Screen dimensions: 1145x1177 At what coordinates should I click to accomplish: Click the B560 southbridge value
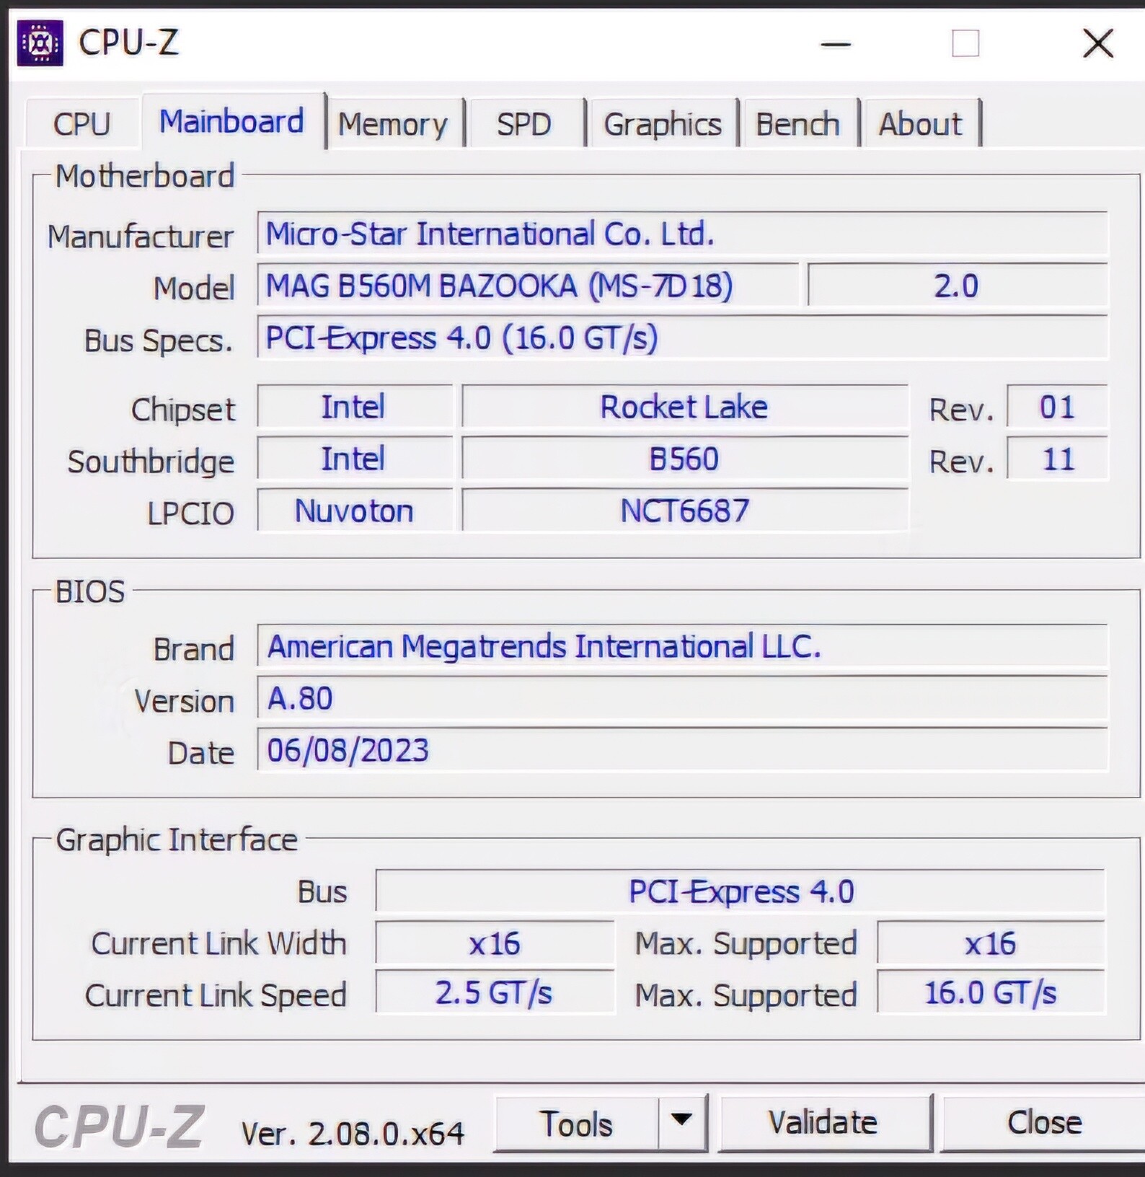[x=685, y=459]
